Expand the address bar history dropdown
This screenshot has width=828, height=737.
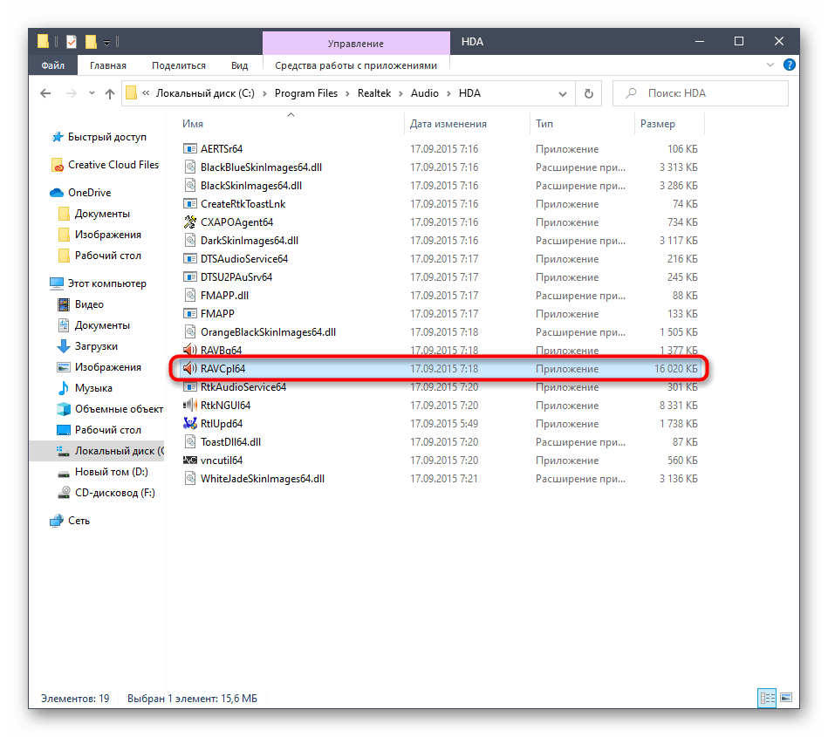[x=563, y=94]
